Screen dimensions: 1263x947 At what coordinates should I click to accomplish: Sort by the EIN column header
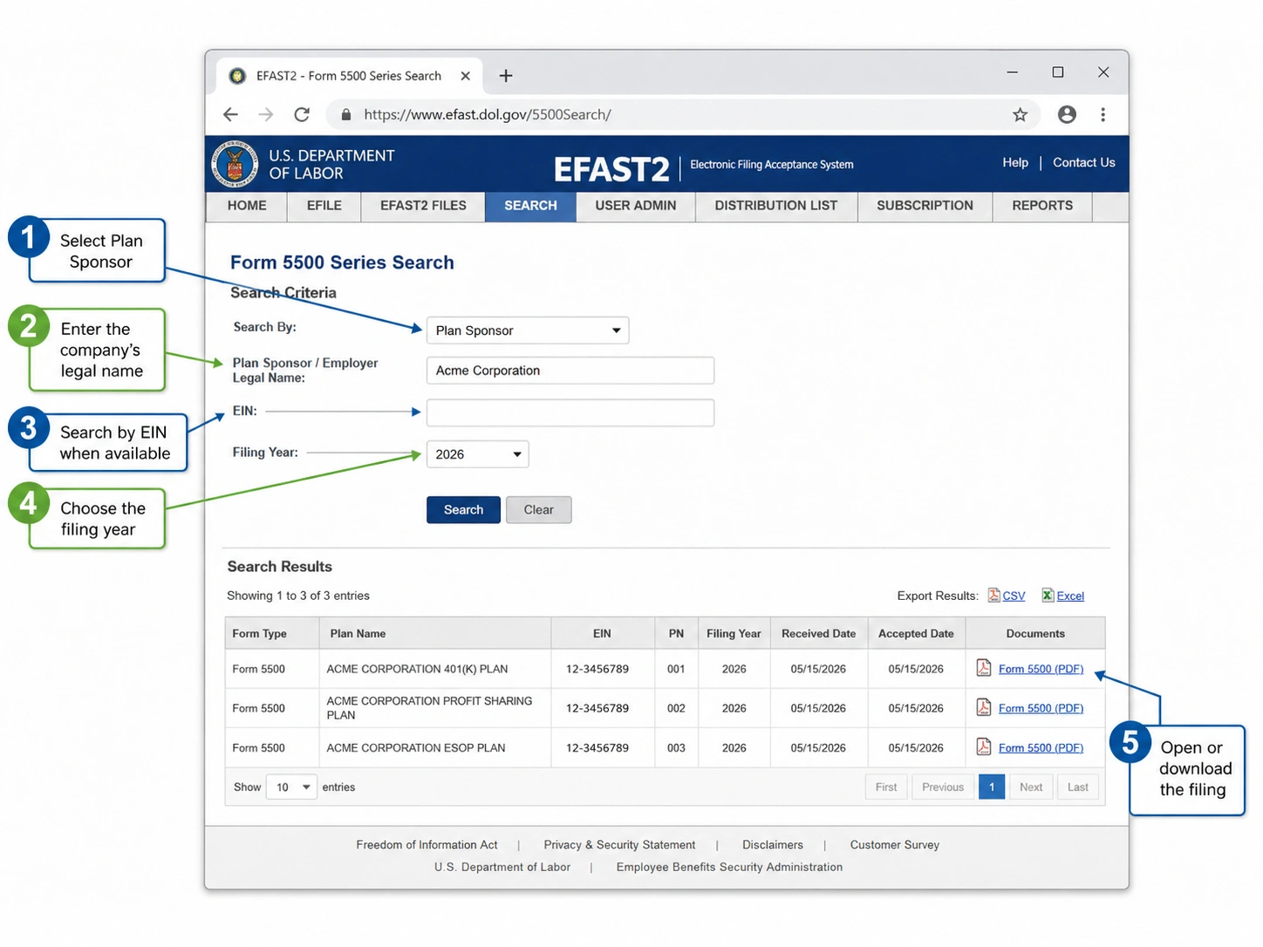tap(602, 634)
